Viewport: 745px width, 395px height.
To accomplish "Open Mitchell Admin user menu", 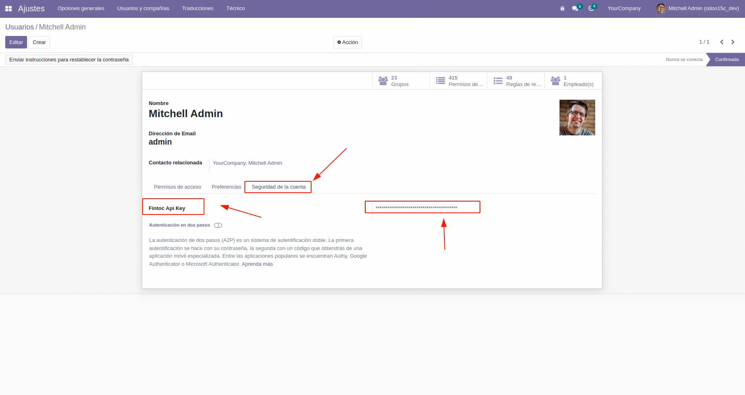I will (x=698, y=8).
